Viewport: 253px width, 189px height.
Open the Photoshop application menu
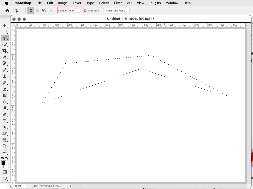tap(22, 3)
